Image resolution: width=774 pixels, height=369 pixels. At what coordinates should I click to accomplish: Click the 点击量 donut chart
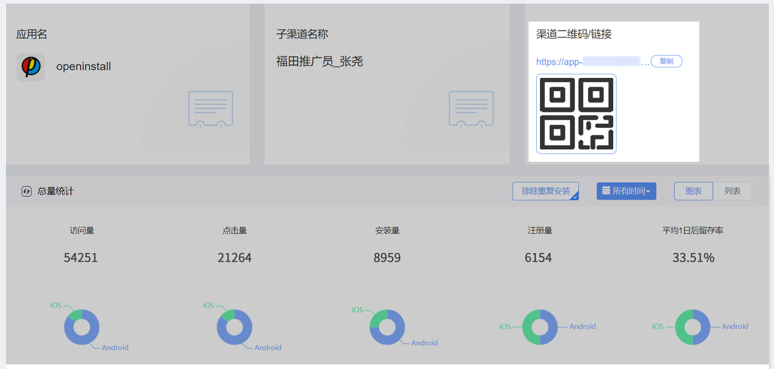click(x=234, y=327)
